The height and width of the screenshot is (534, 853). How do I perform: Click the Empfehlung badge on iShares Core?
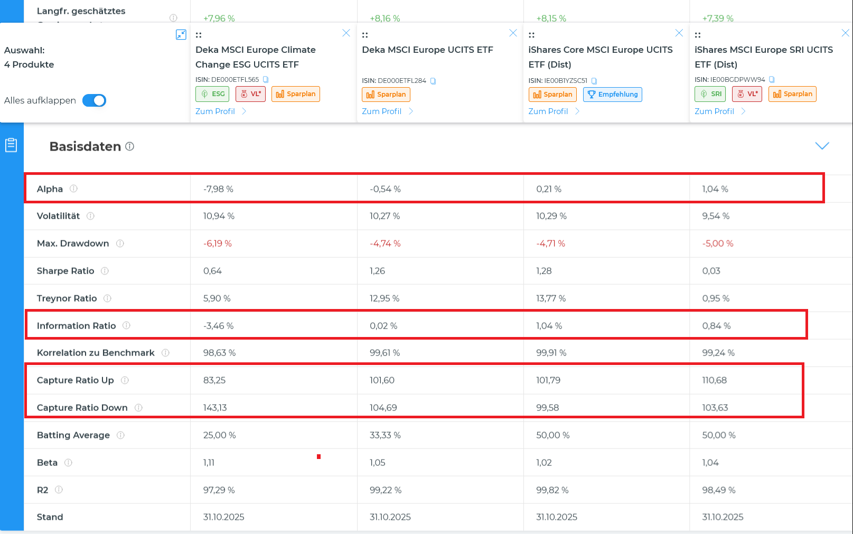tap(612, 95)
